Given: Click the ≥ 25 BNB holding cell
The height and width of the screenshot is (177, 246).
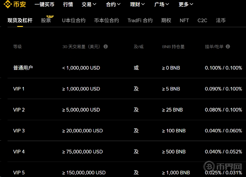Looking at the screenshot, I should click(x=172, y=110).
